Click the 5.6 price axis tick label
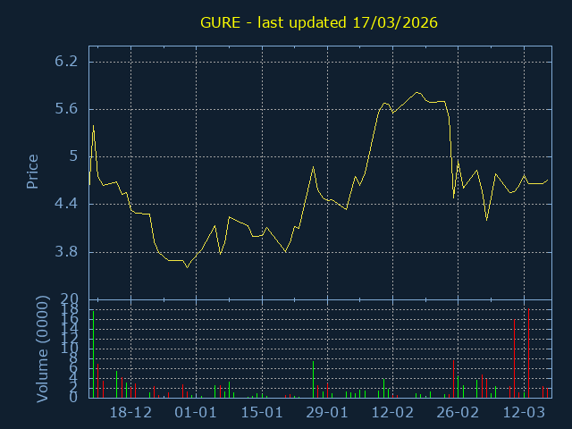The image size is (572, 429). (66, 109)
